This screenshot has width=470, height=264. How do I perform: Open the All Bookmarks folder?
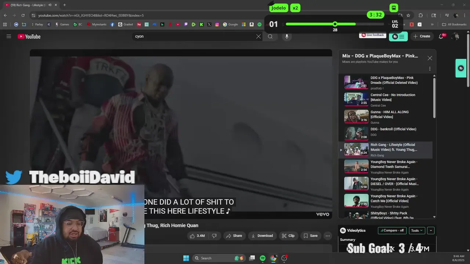pos(454,25)
